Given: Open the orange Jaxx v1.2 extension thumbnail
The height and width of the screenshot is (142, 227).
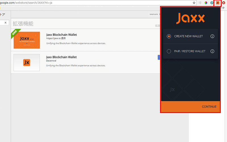Looking at the screenshot, I should (27, 40).
